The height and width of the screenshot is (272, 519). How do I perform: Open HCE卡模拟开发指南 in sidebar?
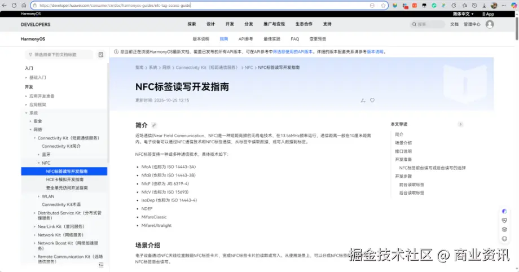click(x=64, y=179)
